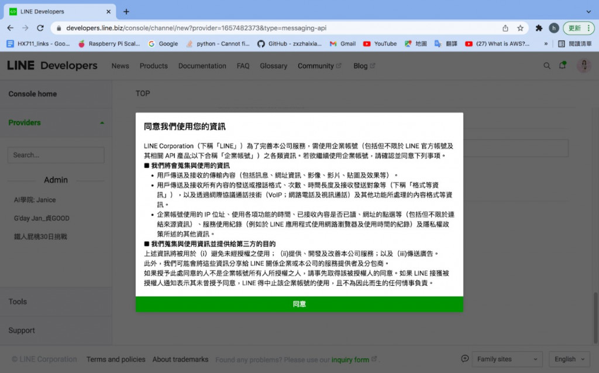Select the LINE Developers browser tab
This screenshot has width=599, height=373.
(60, 12)
